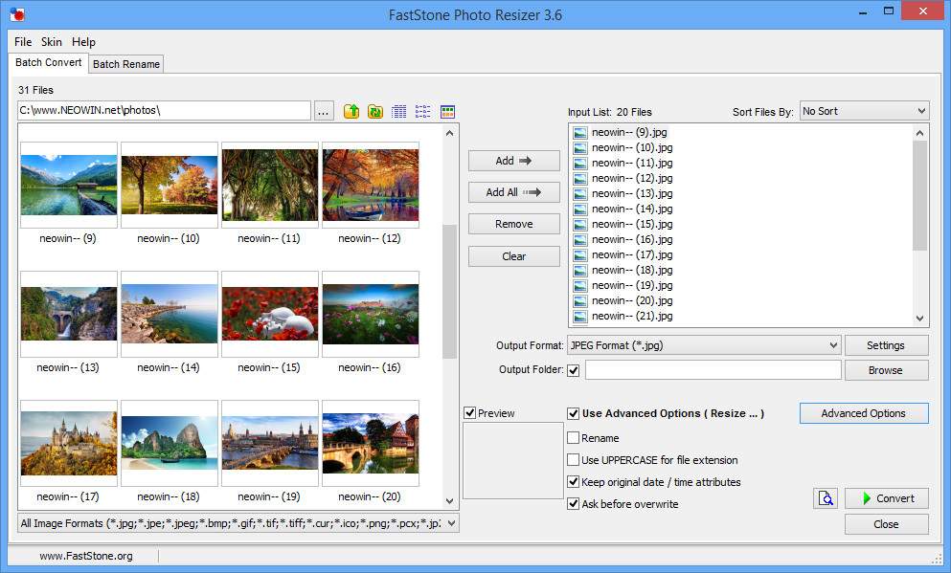The image size is (951, 573).
Task: Uncheck Ask before overwrite
Action: pos(574,504)
